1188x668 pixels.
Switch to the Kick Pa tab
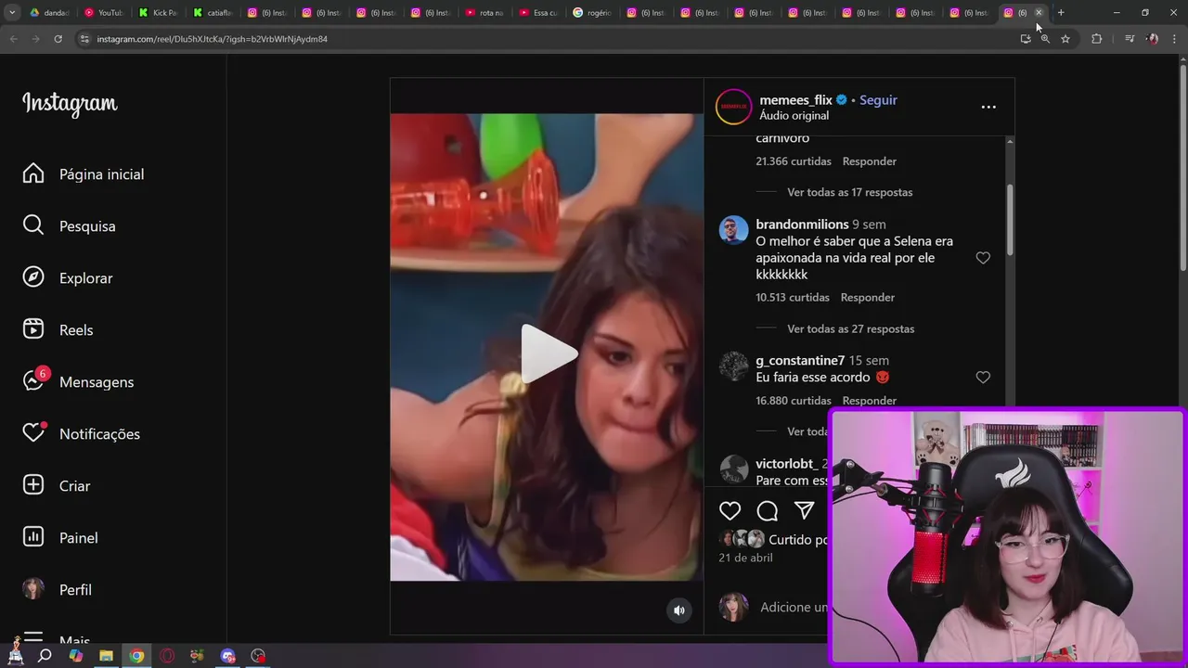pos(158,13)
